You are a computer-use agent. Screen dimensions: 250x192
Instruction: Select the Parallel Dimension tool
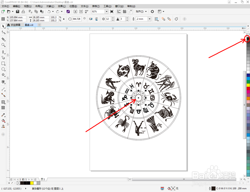[x=3, y=89]
